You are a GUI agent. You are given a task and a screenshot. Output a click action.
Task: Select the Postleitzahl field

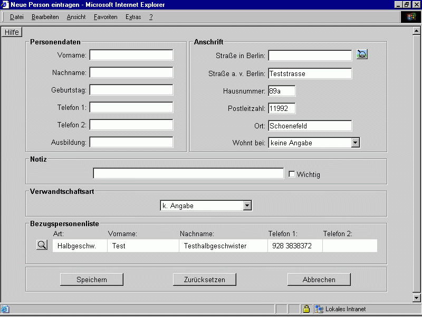(282, 108)
